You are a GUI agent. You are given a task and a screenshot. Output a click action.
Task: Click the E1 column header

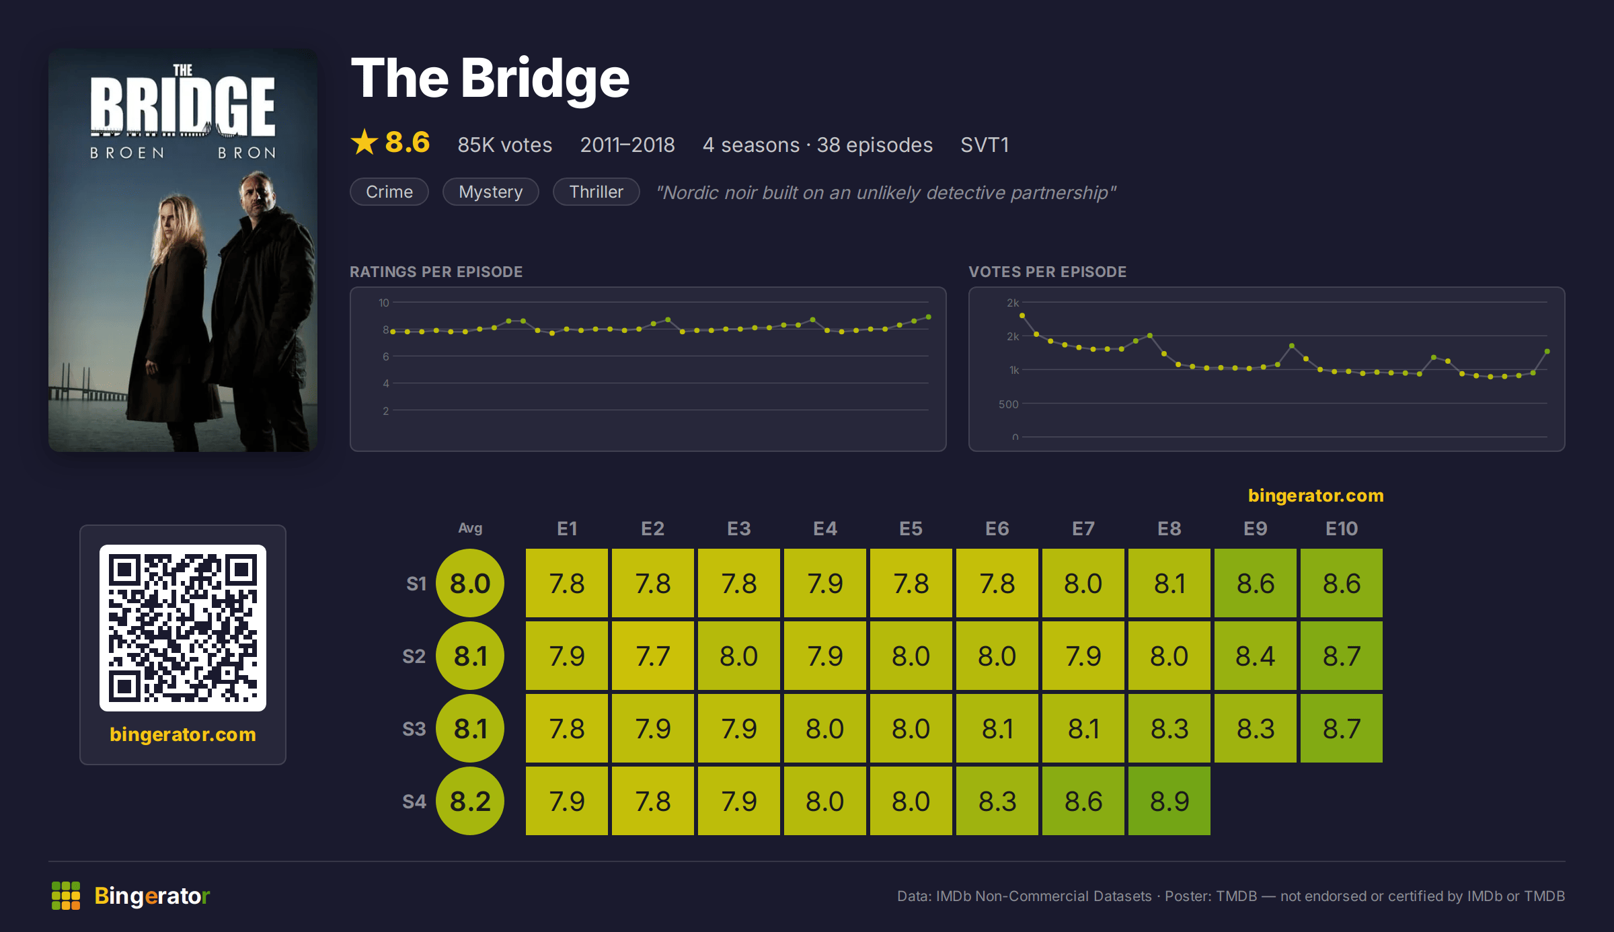[x=567, y=529]
